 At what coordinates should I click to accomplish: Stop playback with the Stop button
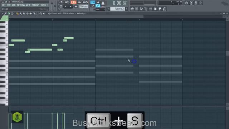click(71, 6)
